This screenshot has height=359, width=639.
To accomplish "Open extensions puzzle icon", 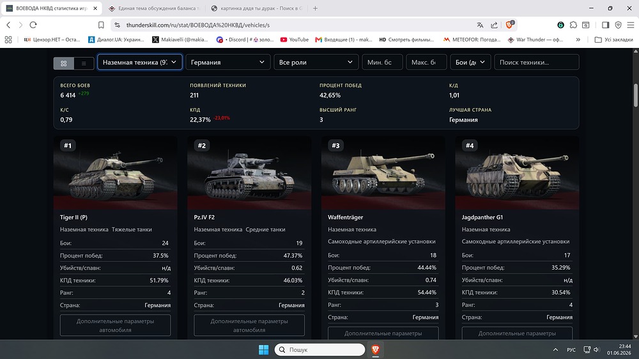I will point(573,25).
